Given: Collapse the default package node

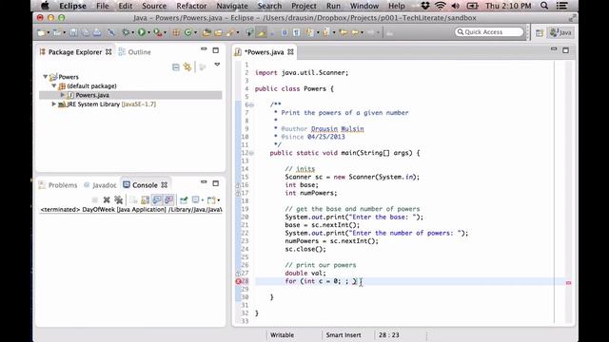Looking at the screenshot, I should (54, 85).
